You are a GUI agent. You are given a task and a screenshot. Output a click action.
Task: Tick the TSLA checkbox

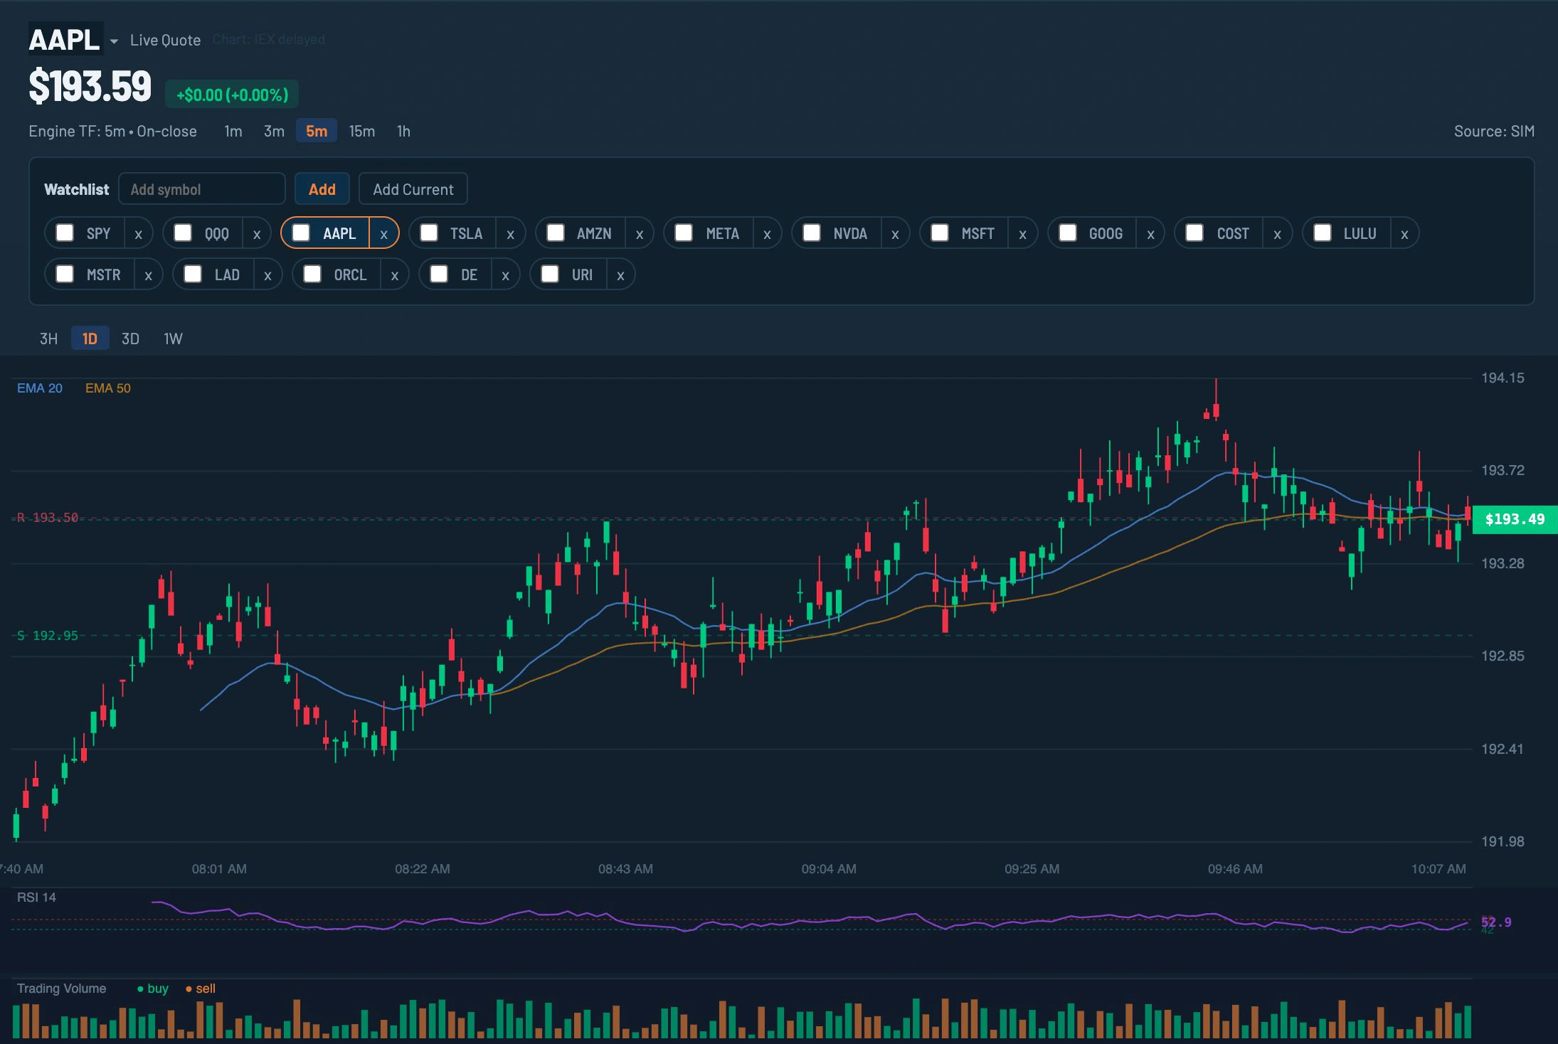(x=429, y=233)
